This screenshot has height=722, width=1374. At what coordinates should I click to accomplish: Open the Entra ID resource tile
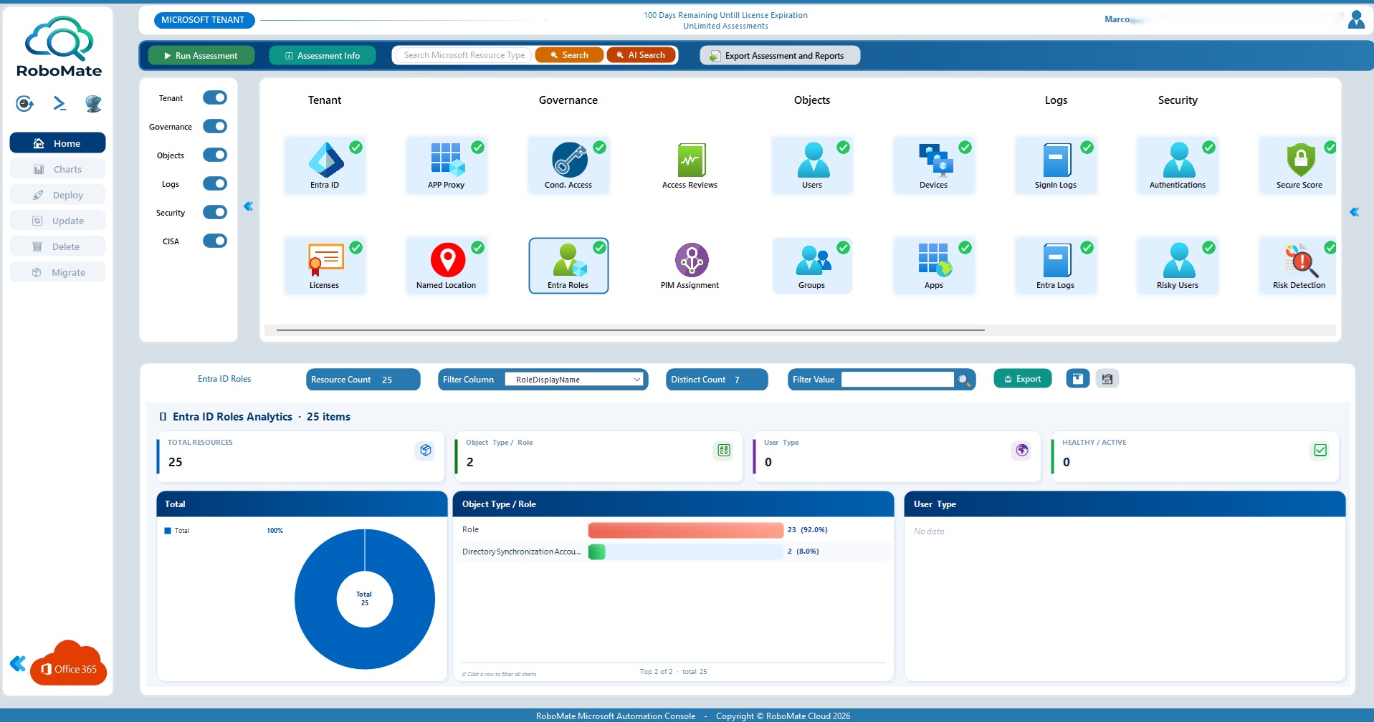pyautogui.click(x=325, y=165)
